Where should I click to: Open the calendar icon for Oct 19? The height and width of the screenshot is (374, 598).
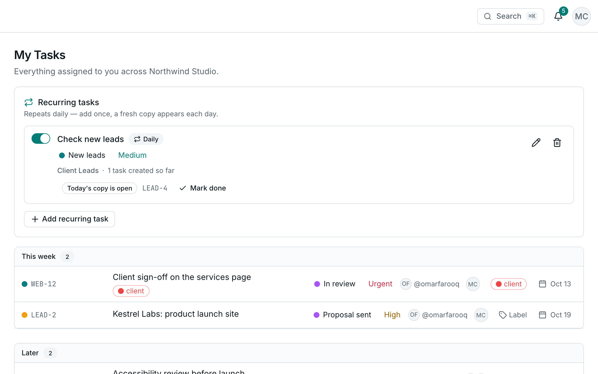(543, 315)
